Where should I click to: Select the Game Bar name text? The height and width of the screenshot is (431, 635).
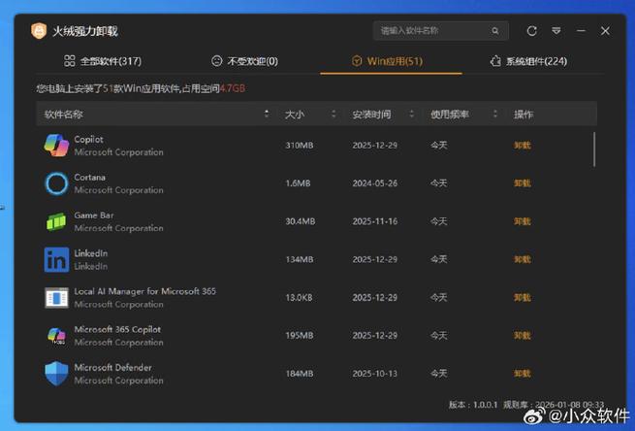click(93, 215)
